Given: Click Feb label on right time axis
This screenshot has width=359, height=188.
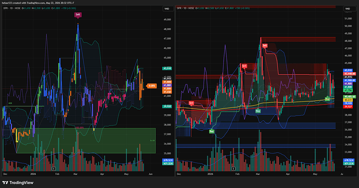Looking at the screenshot, I should [x=237, y=174].
